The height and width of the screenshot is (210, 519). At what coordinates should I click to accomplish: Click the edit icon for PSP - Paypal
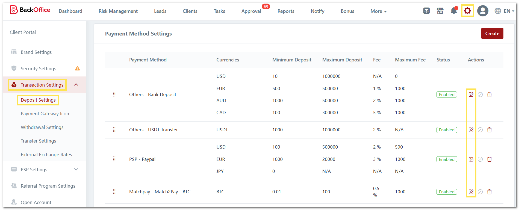pyautogui.click(x=471, y=159)
